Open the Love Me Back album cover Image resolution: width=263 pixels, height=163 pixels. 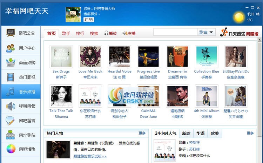tap(90, 56)
